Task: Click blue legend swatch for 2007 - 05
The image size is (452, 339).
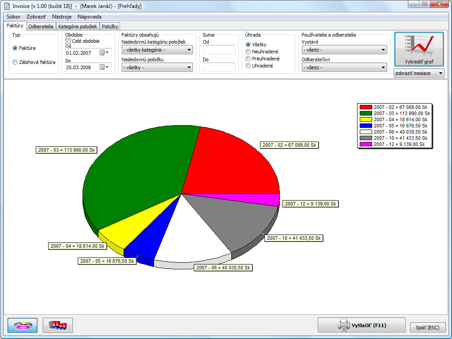Action: pyautogui.click(x=366, y=126)
